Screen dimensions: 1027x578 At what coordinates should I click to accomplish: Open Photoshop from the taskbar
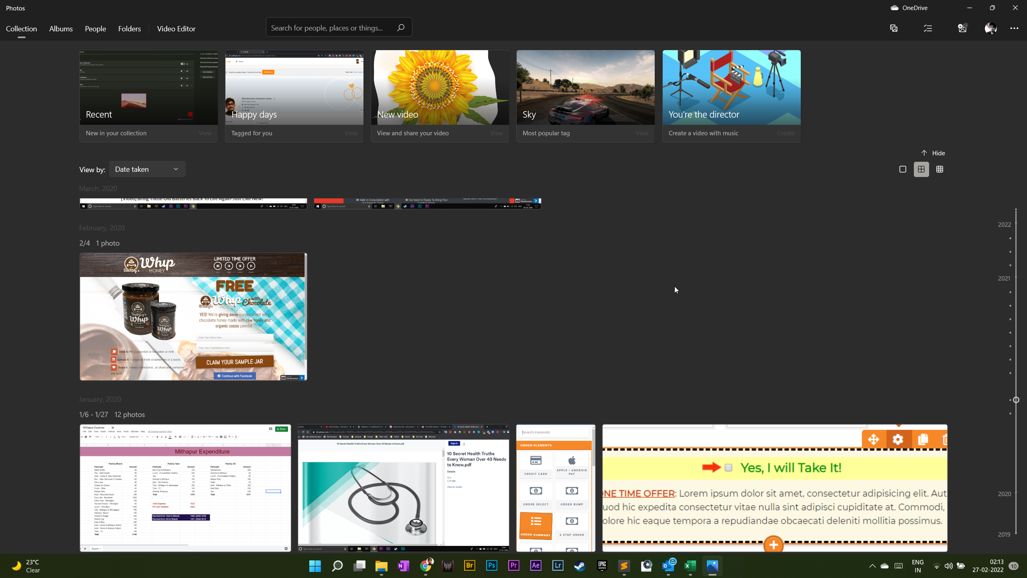492,566
